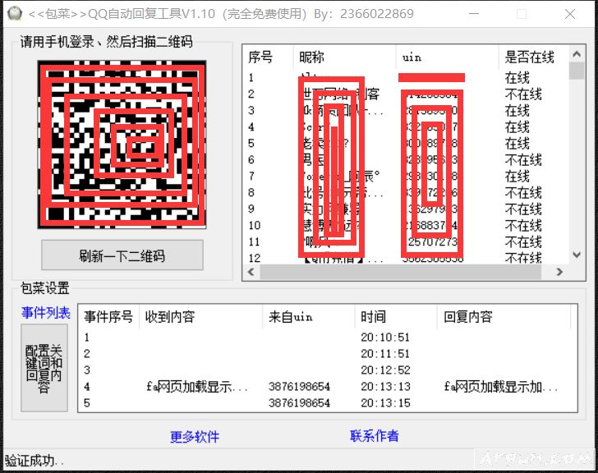The image size is (598, 473).
Task: Open the 更多软件 link
Action: click(195, 436)
